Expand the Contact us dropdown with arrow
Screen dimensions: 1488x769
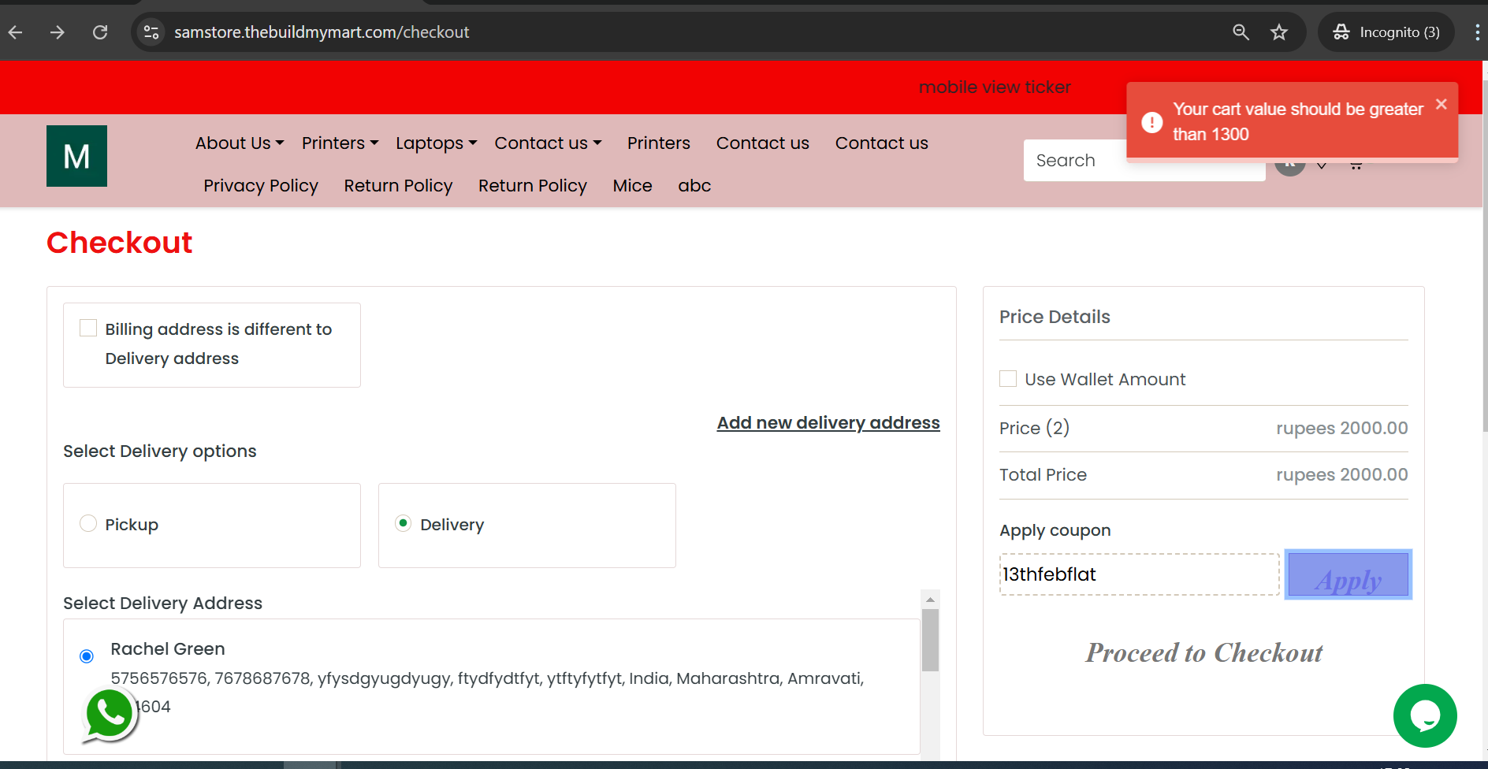tap(549, 143)
